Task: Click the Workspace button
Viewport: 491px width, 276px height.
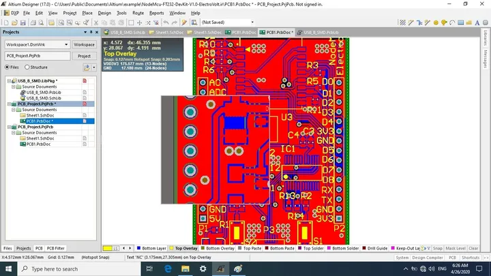Action: pos(84,44)
